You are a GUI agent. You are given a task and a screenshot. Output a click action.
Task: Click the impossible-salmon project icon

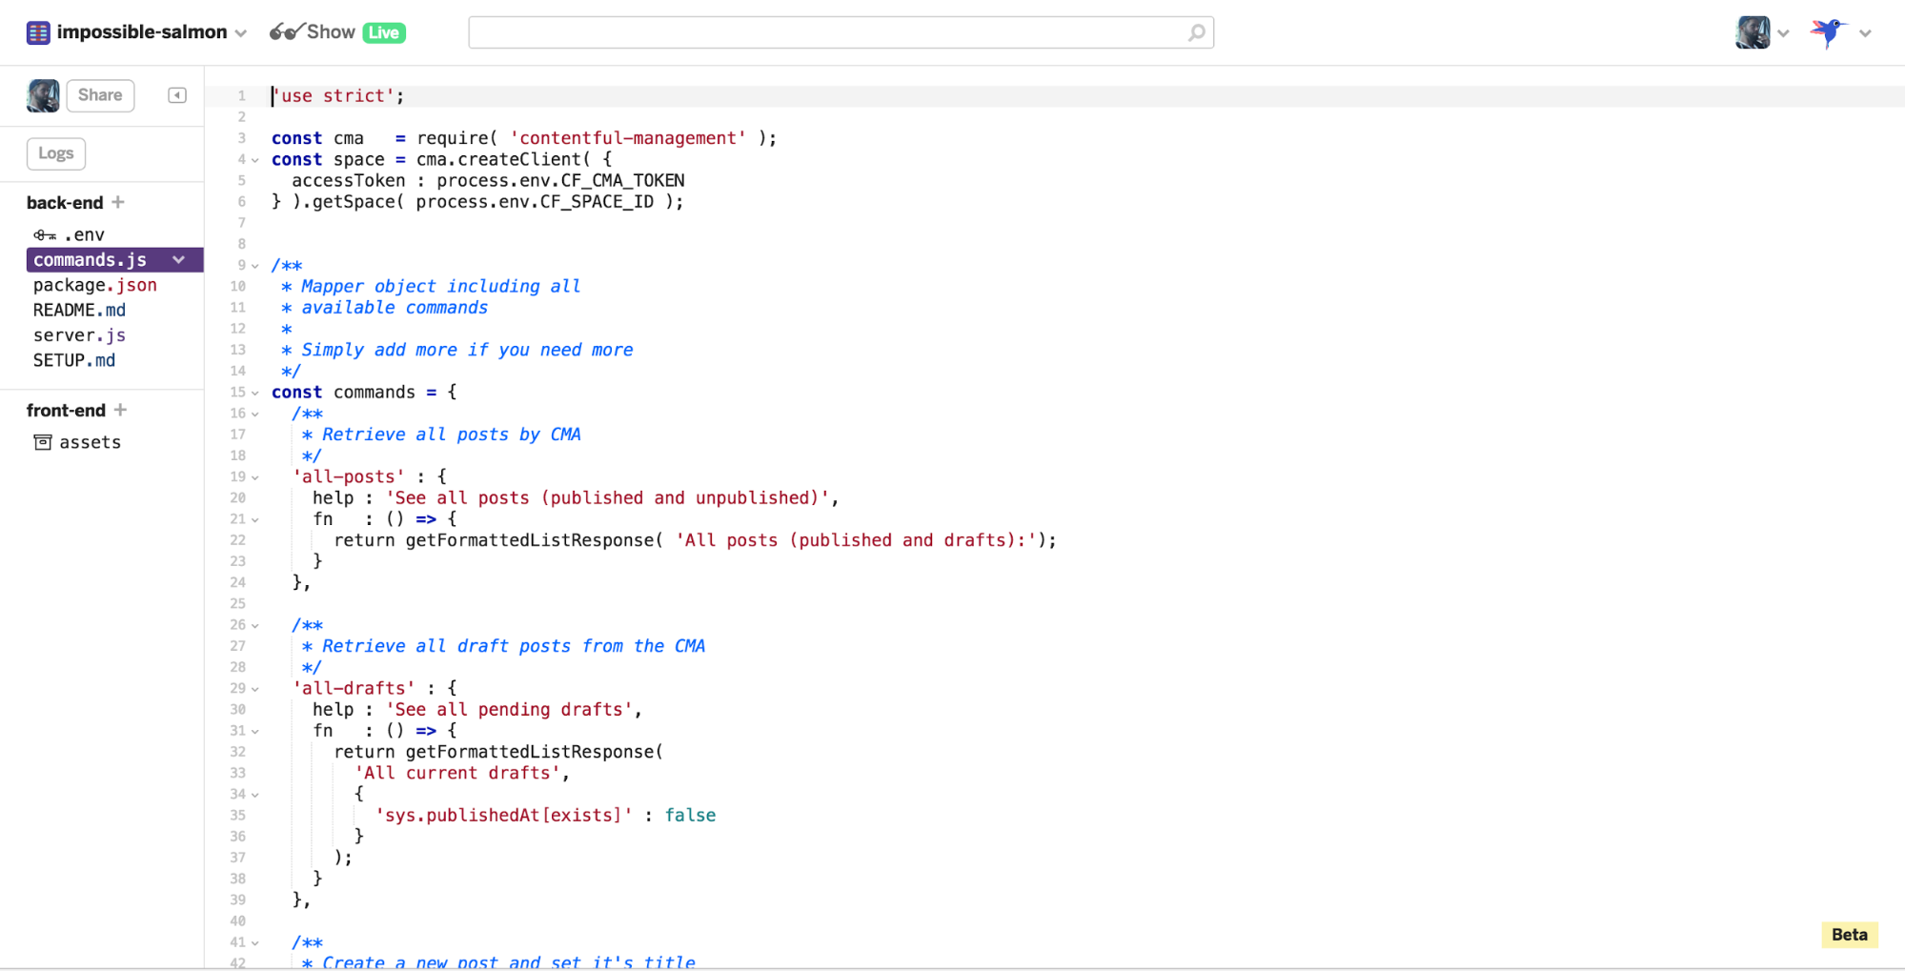38,32
